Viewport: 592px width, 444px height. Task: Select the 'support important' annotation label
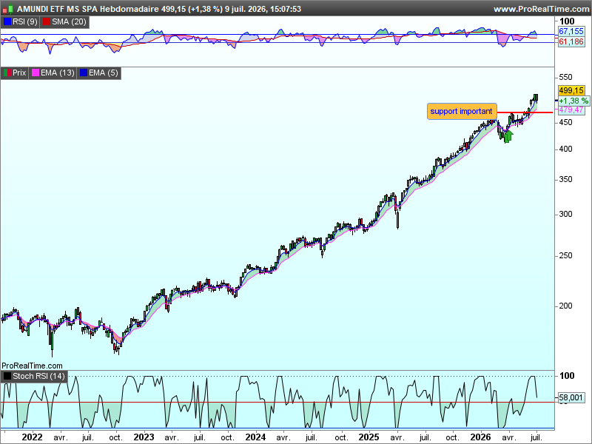click(x=462, y=112)
